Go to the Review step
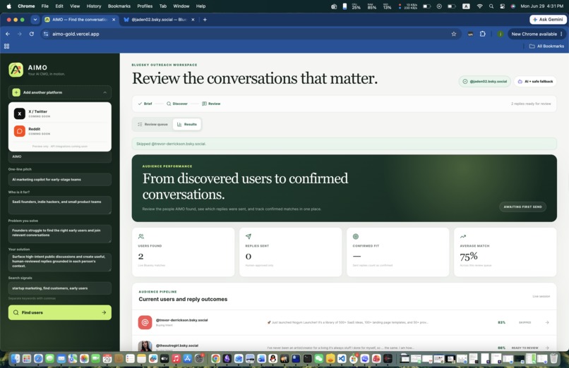The image size is (569, 368). tap(211, 104)
